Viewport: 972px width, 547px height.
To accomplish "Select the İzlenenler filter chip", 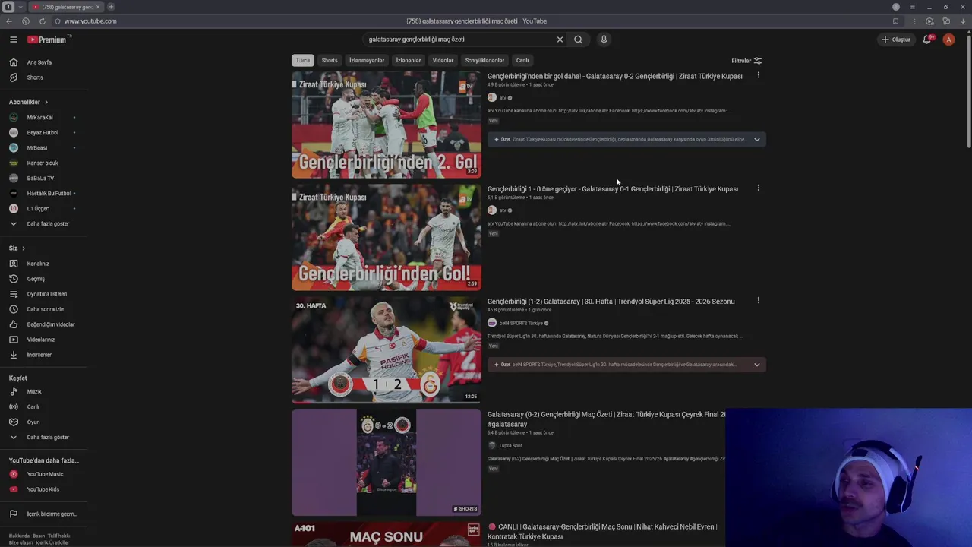I will coord(409,60).
